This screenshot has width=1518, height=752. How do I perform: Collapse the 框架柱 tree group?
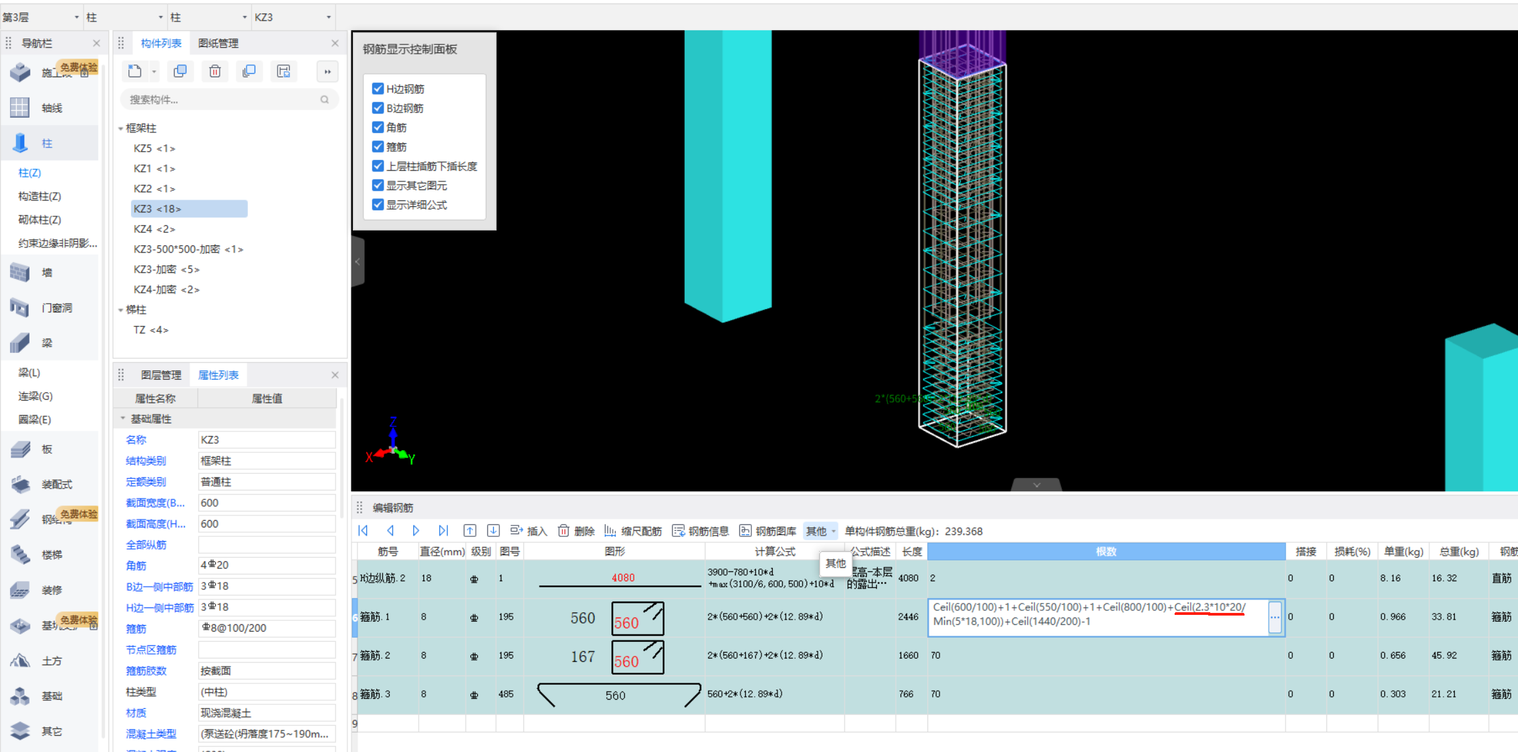point(120,128)
